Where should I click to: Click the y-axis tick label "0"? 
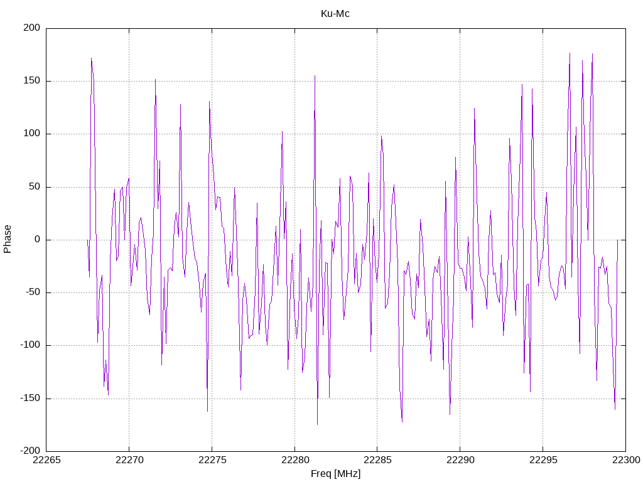click(x=38, y=239)
